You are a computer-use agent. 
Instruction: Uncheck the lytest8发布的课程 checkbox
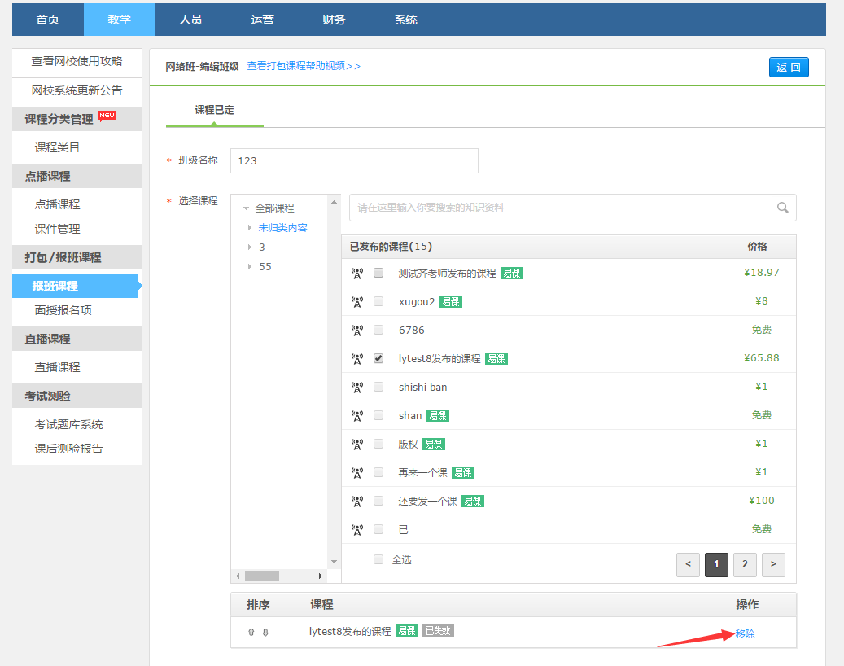tap(378, 358)
